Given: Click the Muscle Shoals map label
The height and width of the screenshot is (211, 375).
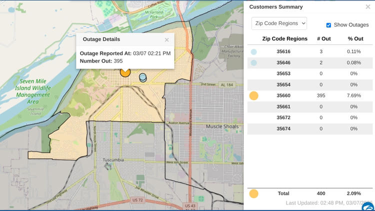Looking at the screenshot, I should point(222,126).
